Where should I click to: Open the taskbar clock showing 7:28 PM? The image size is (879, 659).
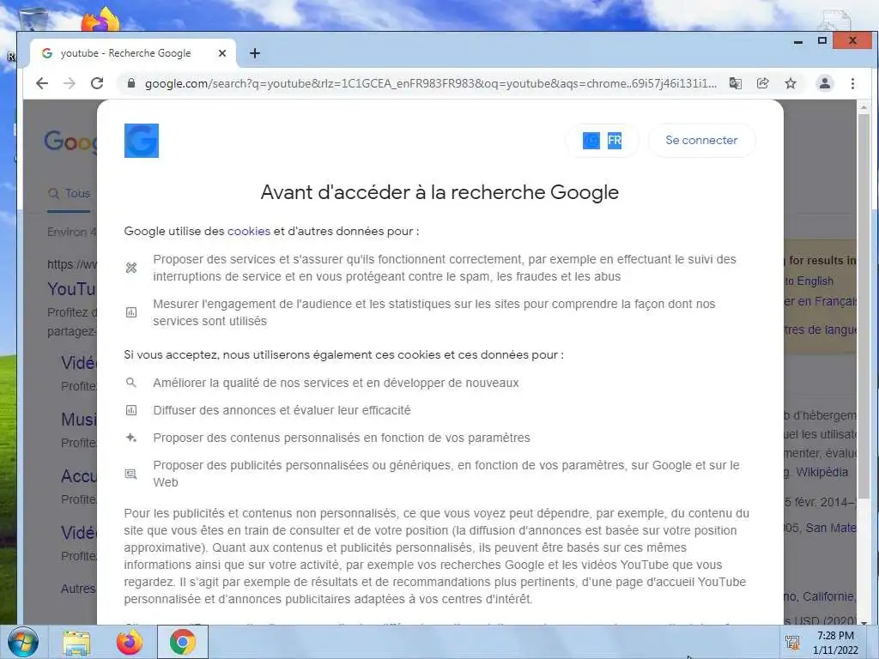(835, 643)
